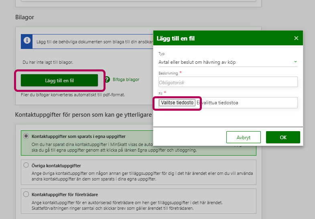
Task: Select 'Kontaktuppgifter som sparats i egna uppgifter' radio
Action: [26, 136]
